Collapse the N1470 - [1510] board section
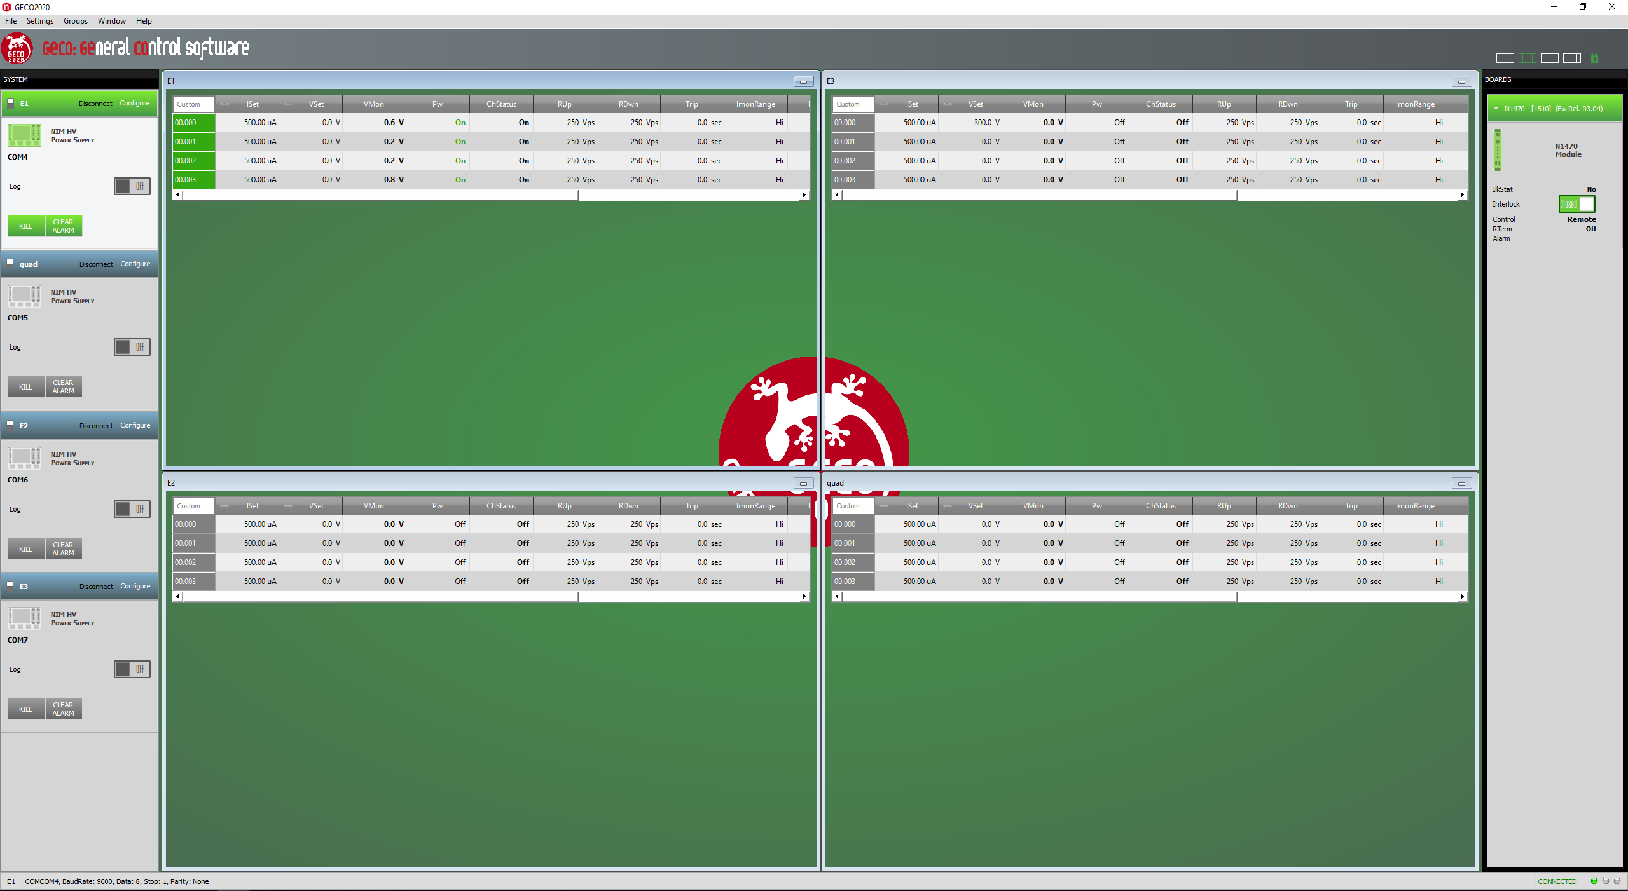The height and width of the screenshot is (891, 1628). (1496, 109)
